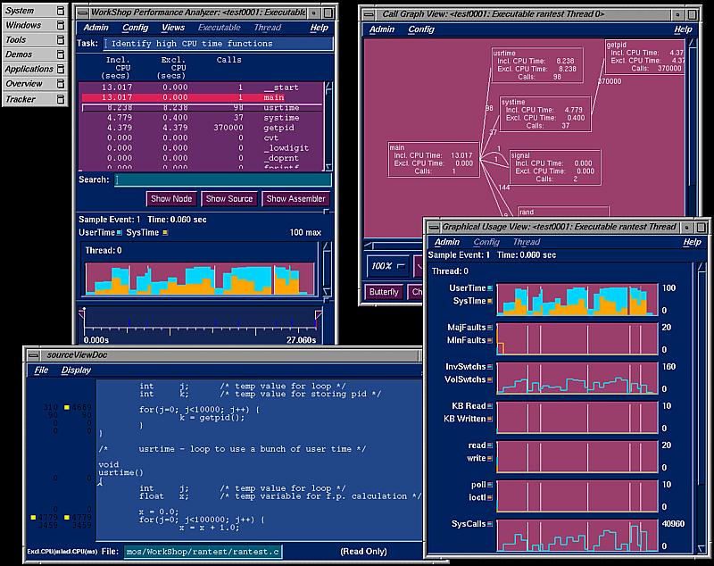Image resolution: width=714 pixels, height=566 pixels.
Task: Click the InvSwtchs legend indicator square
Action: pyautogui.click(x=492, y=367)
